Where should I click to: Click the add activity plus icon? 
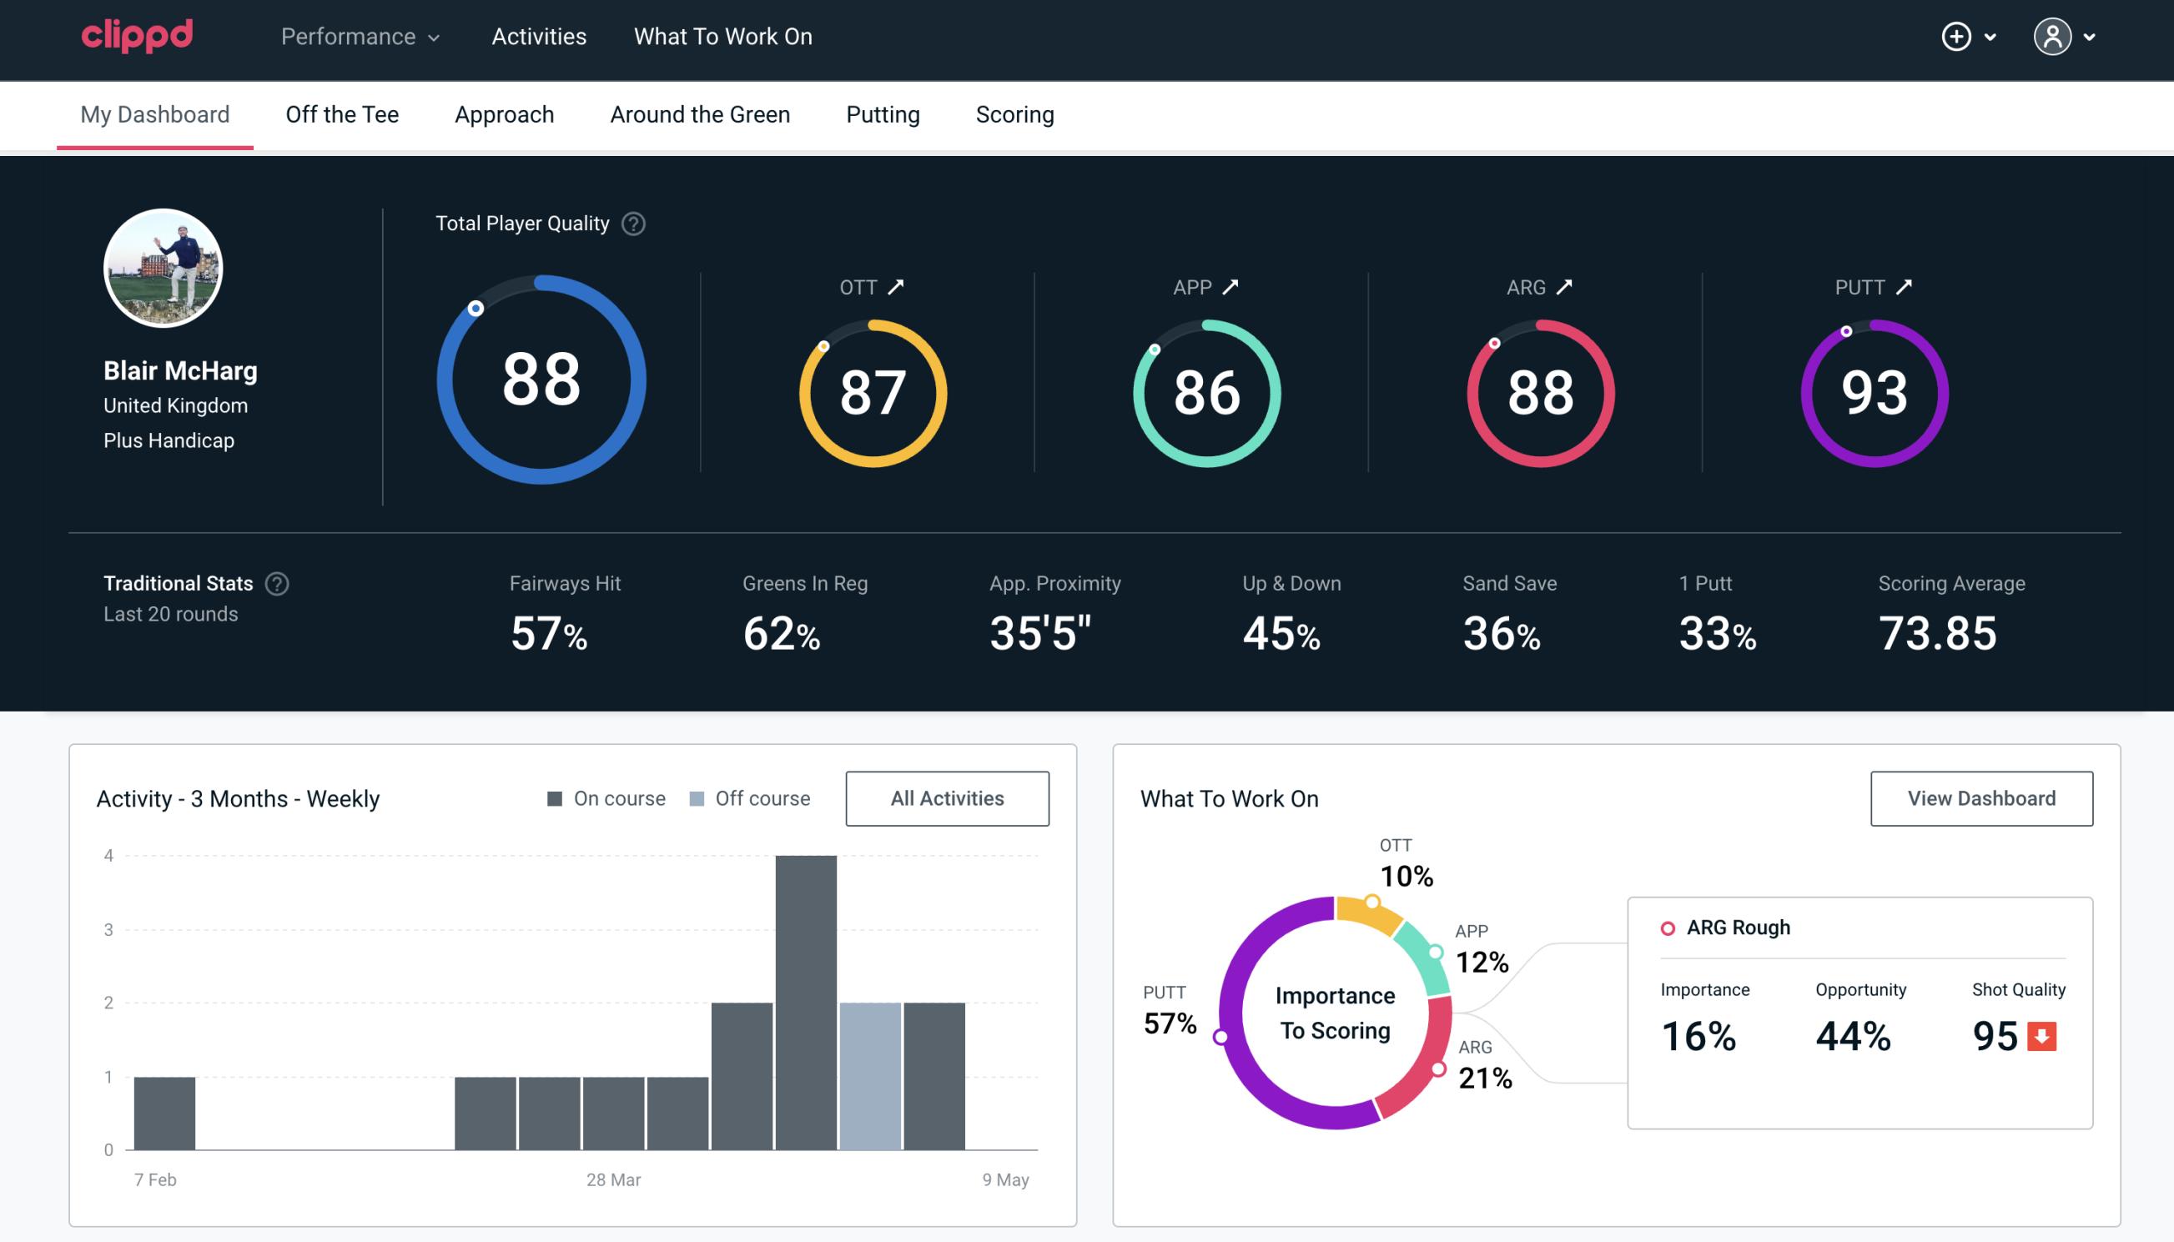[x=1957, y=38]
